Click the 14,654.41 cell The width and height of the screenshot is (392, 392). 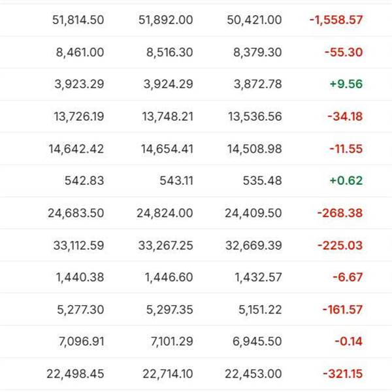(x=167, y=148)
